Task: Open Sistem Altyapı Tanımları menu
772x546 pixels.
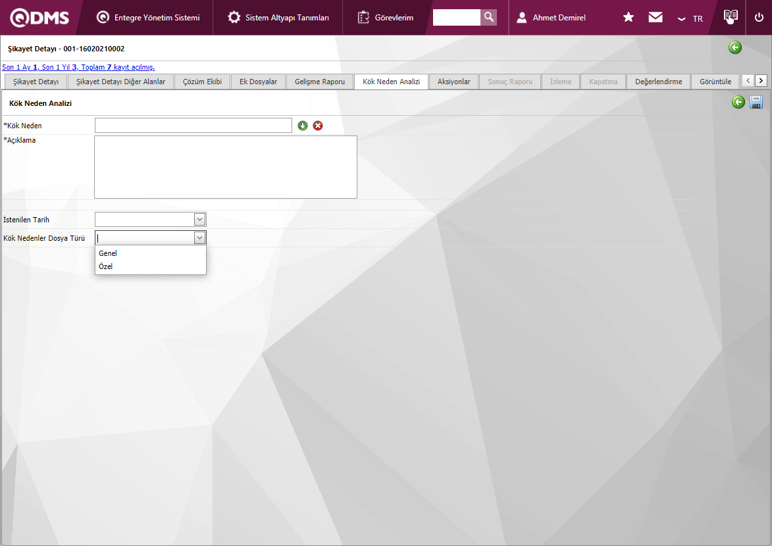Action: (278, 18)
